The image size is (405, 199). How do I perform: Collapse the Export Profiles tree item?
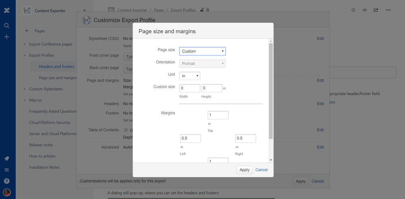(25, 55)
